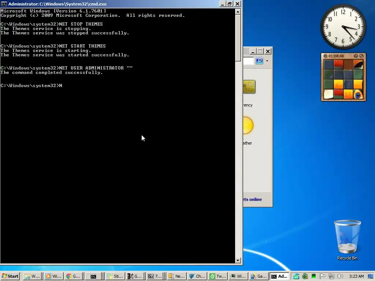Image resolution: width=375 pixels, height=281 pixels.
Task: Shuffle the picture puzzle tiles
Action: pyautogui.click(x=361, y=56)
